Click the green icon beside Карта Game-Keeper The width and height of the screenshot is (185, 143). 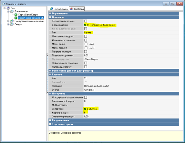coord(16,15)
